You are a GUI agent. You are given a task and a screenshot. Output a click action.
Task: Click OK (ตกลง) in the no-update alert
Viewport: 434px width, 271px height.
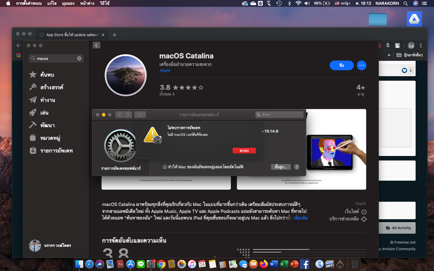244,151
